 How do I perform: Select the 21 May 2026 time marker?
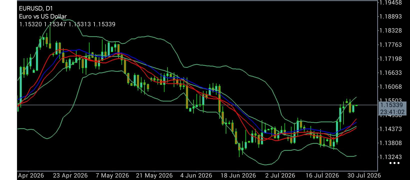(154, 175)
